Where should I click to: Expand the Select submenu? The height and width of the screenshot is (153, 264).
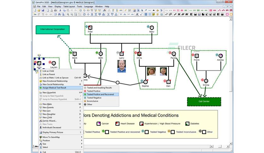tap(61, 147)
